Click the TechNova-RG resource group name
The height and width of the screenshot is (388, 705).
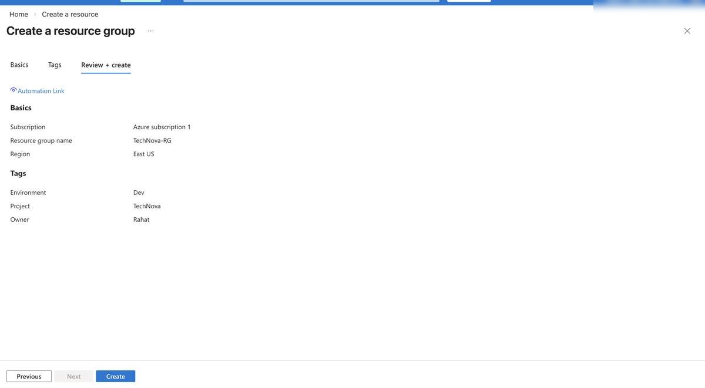click(x=152, y=140)
